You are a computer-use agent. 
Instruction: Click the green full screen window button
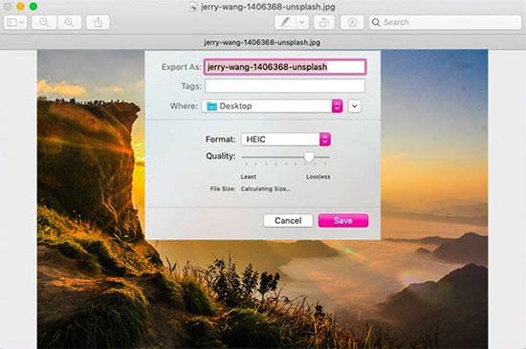(33, 7)
